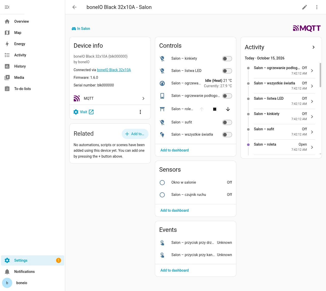
Task: Click the ogrzewanie podłogowe switch icon
Action: click(x=162, y=96)
